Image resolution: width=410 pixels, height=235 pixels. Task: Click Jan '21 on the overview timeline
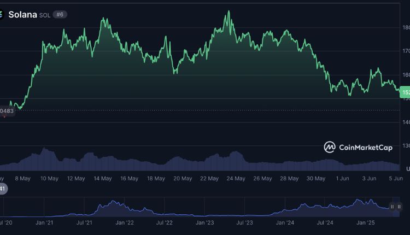44,223
